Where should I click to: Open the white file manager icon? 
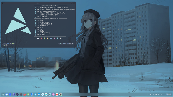click(43, 95)
